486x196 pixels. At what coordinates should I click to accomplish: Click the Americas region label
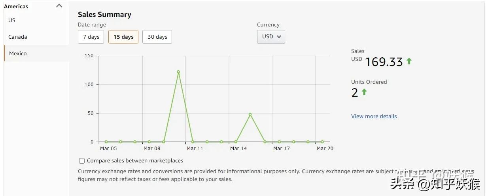coord(16,6)
